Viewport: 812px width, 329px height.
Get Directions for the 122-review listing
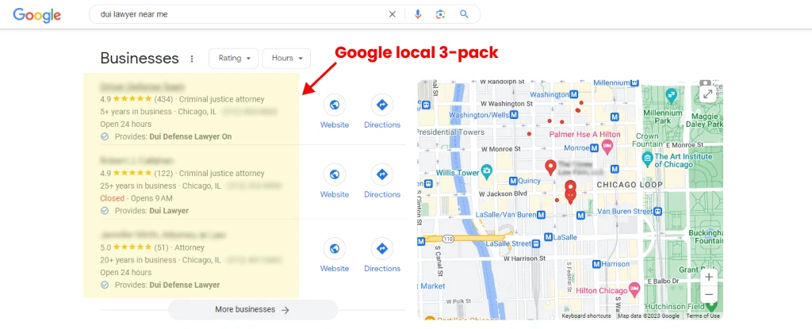(382, 181)
